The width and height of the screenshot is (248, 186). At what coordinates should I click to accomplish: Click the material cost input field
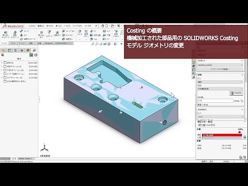(x=215, y=101)
